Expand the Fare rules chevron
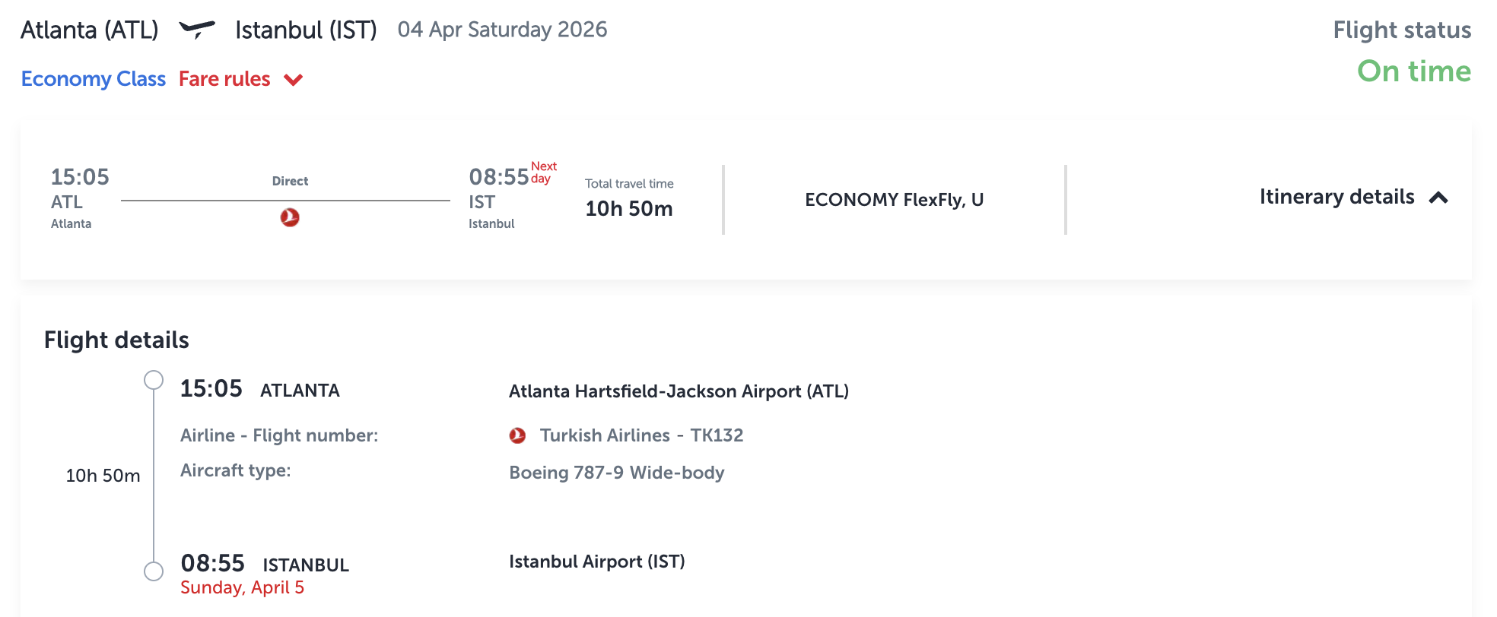1497x617 pixels. tap(294, 80)
